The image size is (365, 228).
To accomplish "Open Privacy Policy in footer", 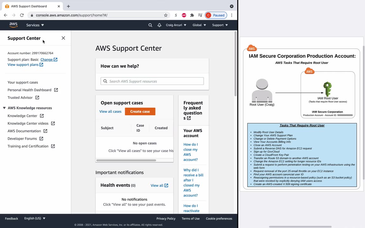I will click(x=166, y=218).
